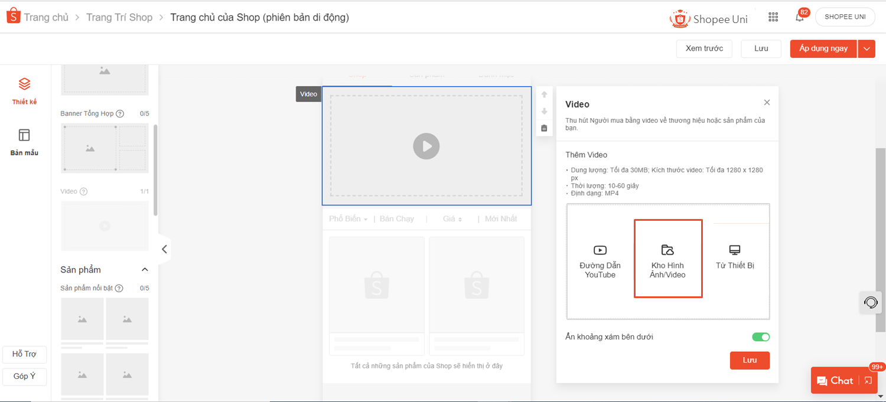Choose Đường Dẫn YouTube video source
The height and width of the screenshot is (402, 886).
coord(600,260)
